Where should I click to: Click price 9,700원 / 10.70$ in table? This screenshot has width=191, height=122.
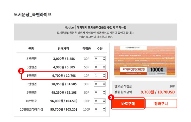click(x=64, y=76)
